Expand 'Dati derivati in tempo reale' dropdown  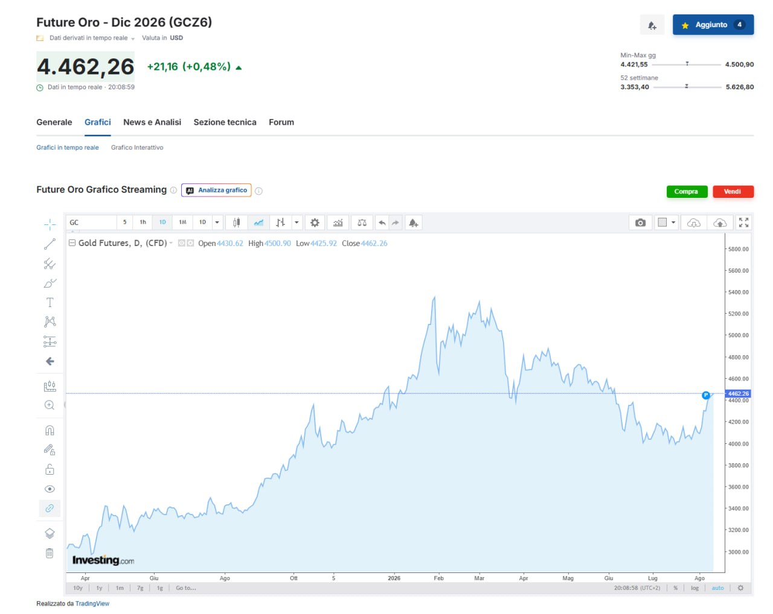(133, 39)
